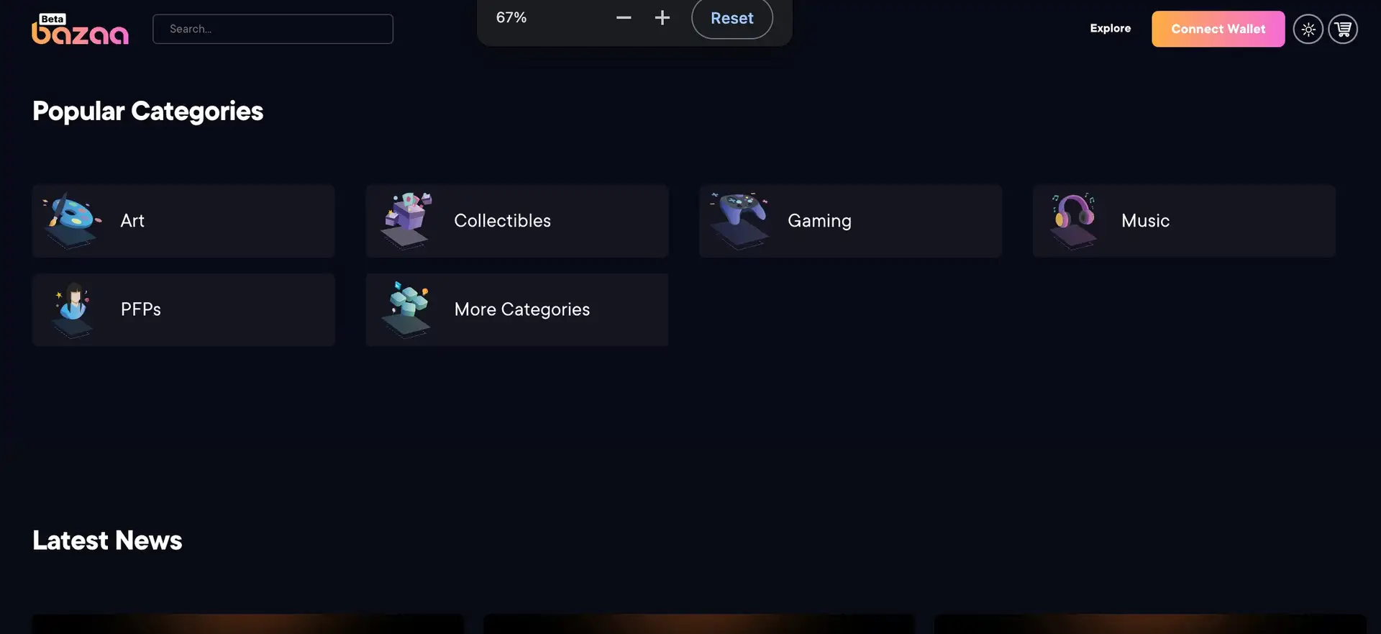
Task: Open the shopping cart icon
Action: point(1342,30)
